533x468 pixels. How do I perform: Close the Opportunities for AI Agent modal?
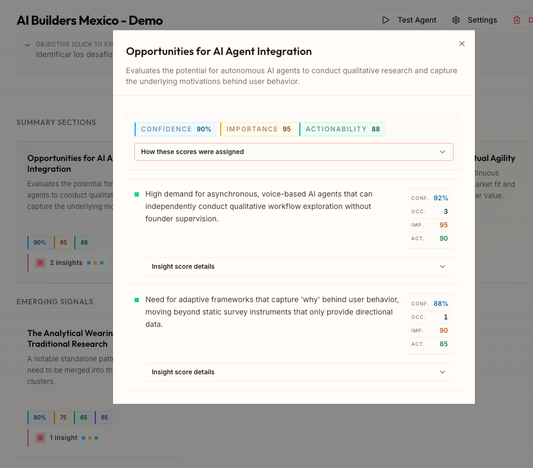click(x=461, y=44)
